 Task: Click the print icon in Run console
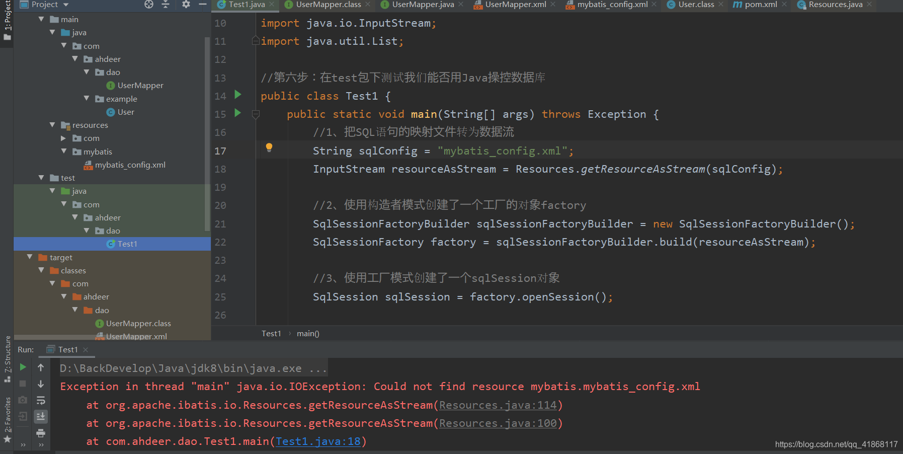coord(41,433)
